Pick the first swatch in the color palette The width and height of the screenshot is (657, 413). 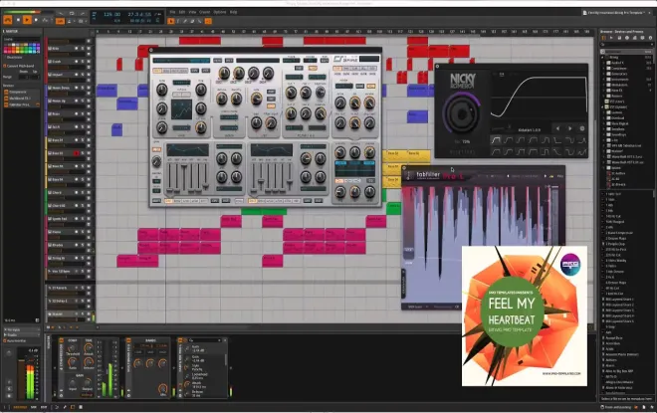point(5,45)
